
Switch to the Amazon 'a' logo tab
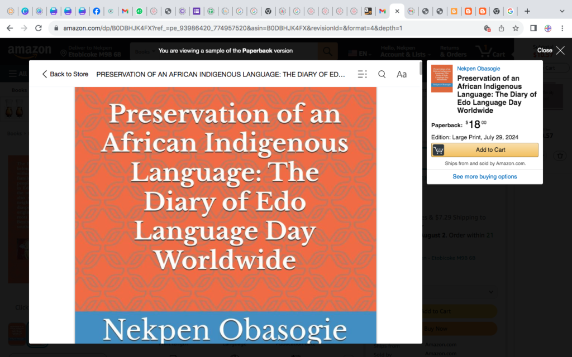(x=368, y=11)
